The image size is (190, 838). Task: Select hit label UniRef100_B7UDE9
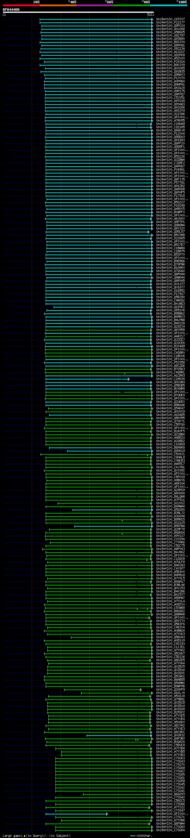(170, 395)
